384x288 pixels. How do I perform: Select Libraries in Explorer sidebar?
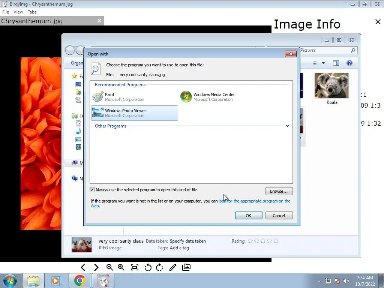pos(75,115)
